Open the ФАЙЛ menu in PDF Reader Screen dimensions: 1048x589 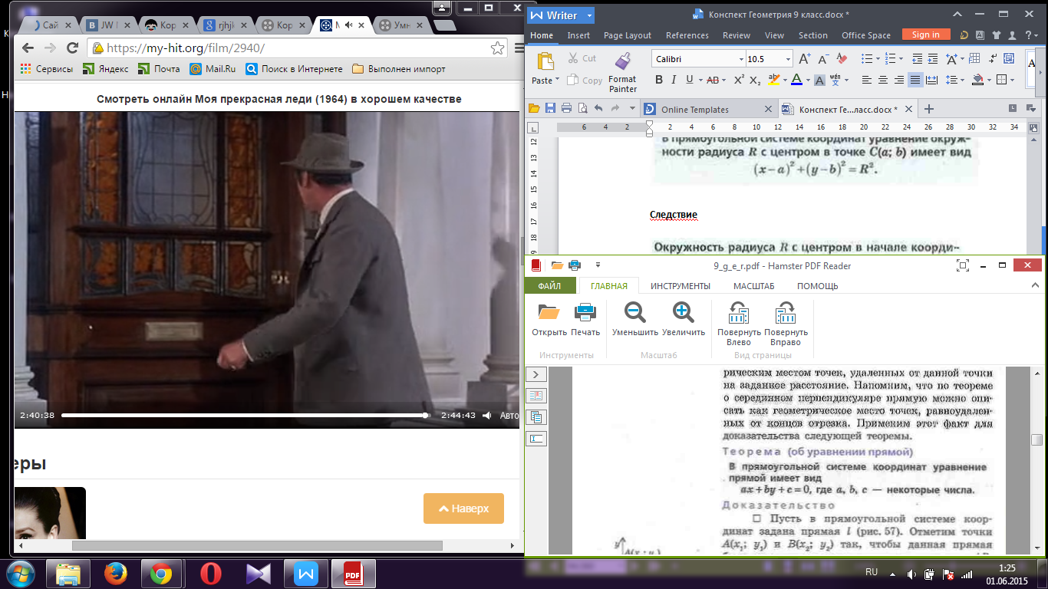pyautogui.click(x=549, y=286)
